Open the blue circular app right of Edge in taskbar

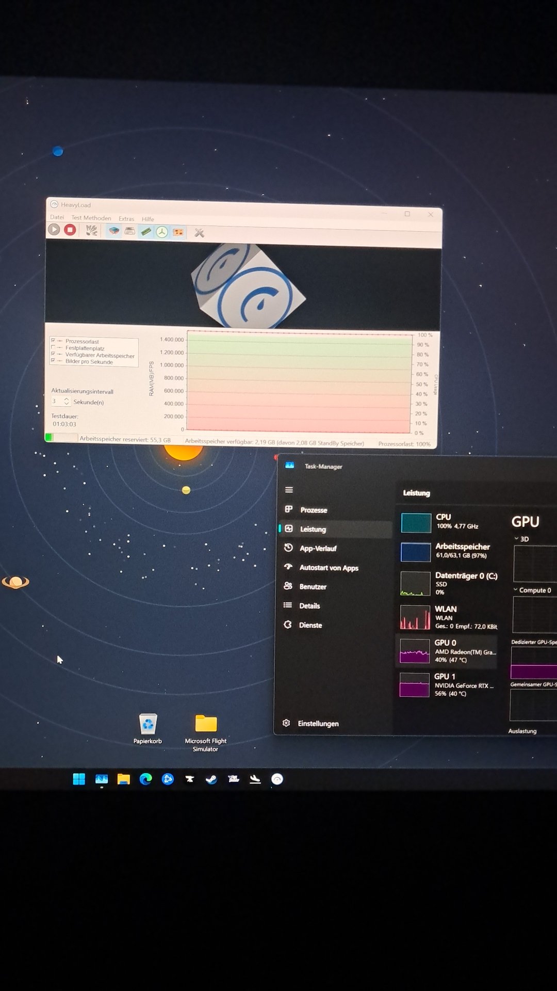point(168,779)
